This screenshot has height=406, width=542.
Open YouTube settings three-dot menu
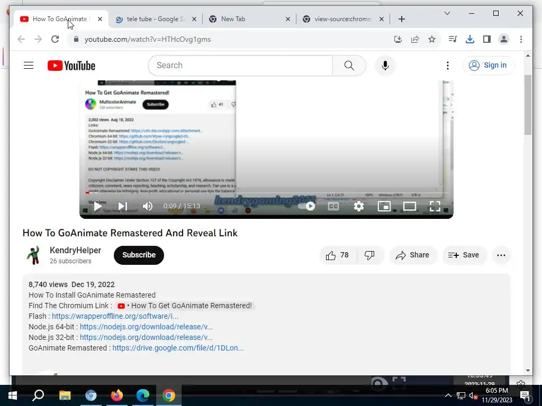coord(448,65)
